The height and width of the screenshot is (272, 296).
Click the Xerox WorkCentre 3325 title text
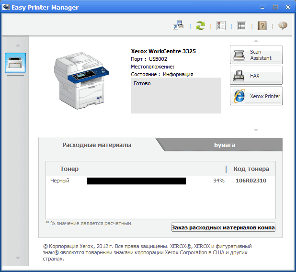pyautogui.click(x=163, y=51)
